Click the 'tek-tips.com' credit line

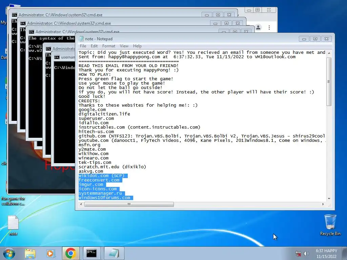[95, 162]
